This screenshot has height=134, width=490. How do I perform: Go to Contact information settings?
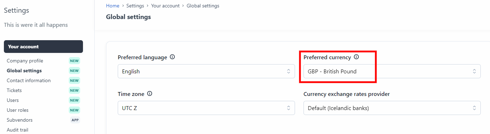[29, 80]
